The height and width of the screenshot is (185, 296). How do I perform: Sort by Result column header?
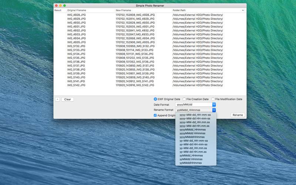coord(58,10)
